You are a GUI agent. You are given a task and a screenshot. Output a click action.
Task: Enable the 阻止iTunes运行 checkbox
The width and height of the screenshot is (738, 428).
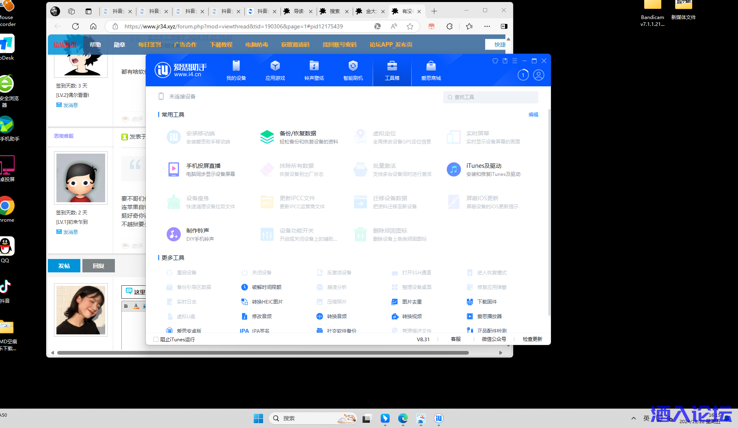pos(156,340)
